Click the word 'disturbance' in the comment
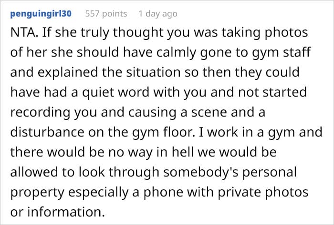The image size is (334, 225). pos(47,132)
